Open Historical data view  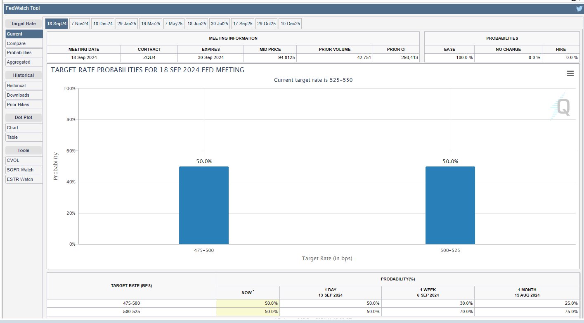(24, 86)
